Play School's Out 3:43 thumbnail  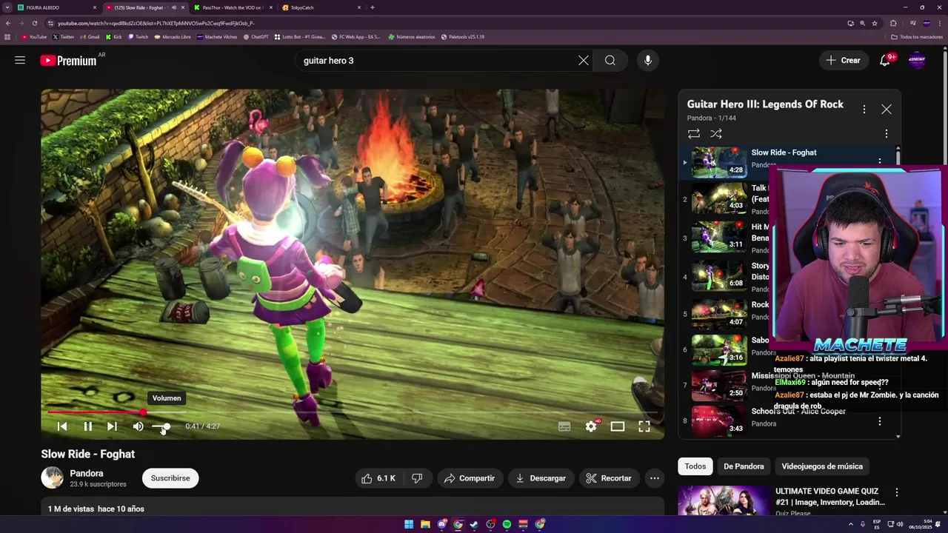click(x=719, y=420)
